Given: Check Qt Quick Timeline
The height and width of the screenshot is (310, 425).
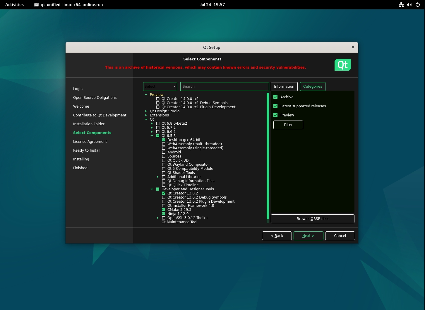Looking at the screenshot, I should coord(164,185).
